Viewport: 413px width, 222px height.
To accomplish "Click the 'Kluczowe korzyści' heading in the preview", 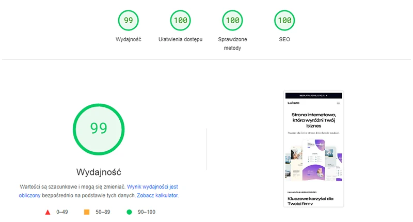I will pos(310,201).
